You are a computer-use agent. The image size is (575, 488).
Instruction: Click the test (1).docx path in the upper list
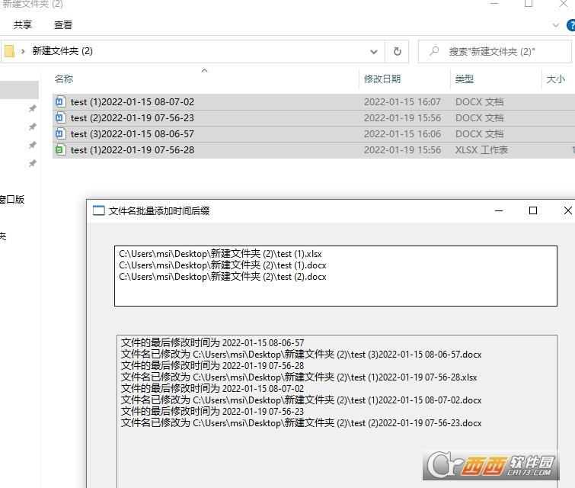[222, 265]
